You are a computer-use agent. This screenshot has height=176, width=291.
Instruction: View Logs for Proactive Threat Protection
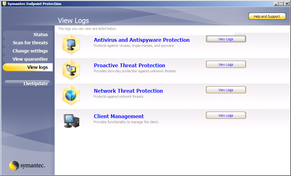(x=226, y=64)
